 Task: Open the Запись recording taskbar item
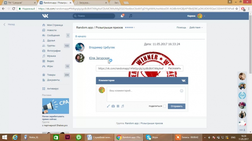click(187, 137)
